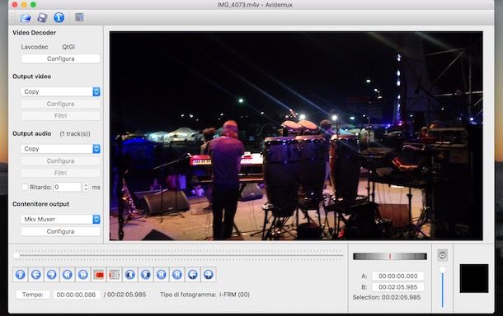Enable the Ritardo audio delay checkbox

tap(25, 187)
